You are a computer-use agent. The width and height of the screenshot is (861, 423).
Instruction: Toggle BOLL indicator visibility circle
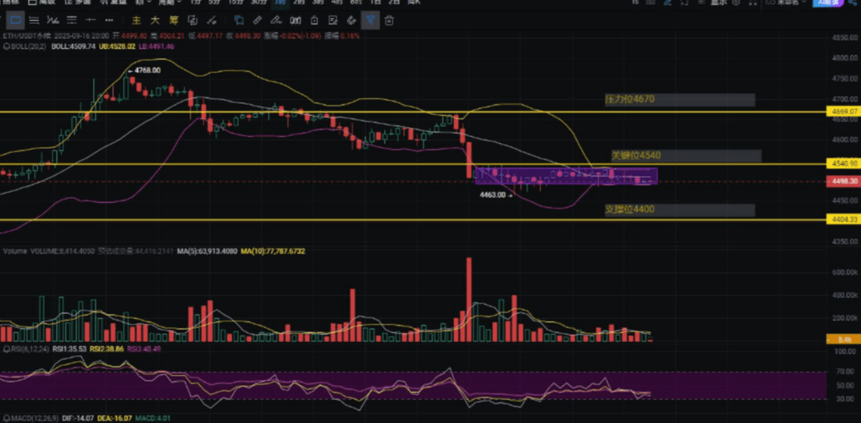point(6,46)
